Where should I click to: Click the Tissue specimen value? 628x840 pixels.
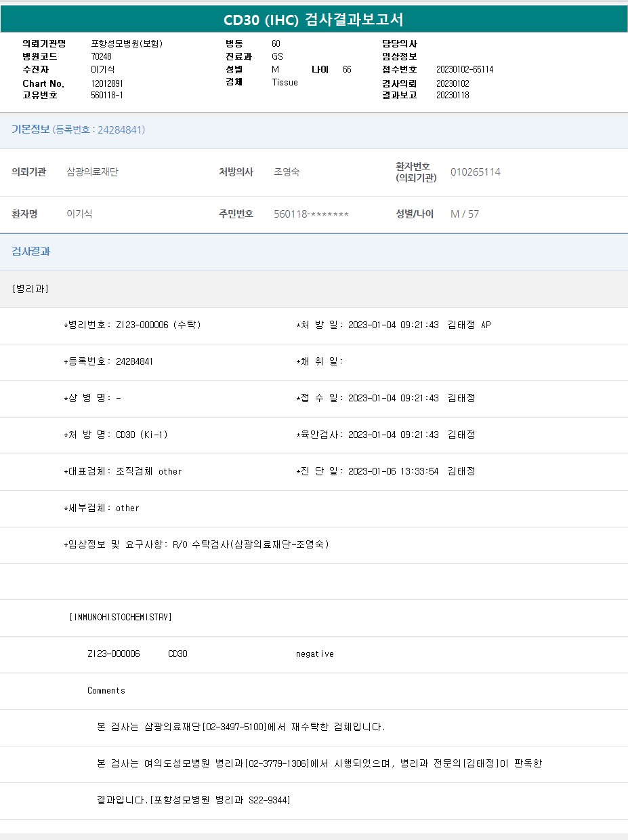click(285, 83)
